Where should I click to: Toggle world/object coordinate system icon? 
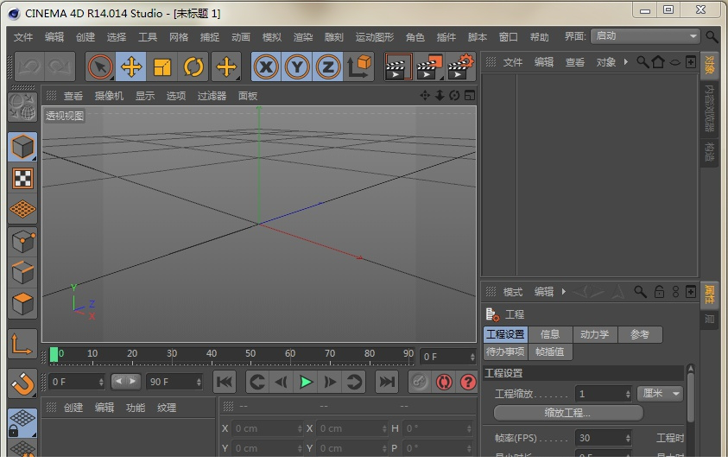pos(359,66)
